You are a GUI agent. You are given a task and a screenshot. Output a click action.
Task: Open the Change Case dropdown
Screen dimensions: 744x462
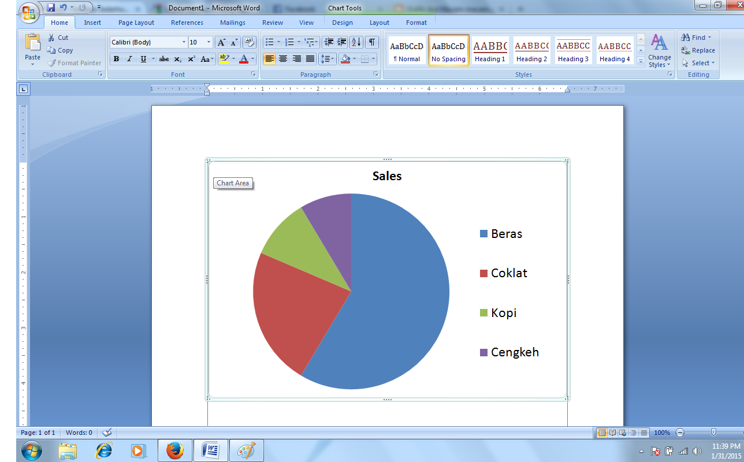[207, 59]
